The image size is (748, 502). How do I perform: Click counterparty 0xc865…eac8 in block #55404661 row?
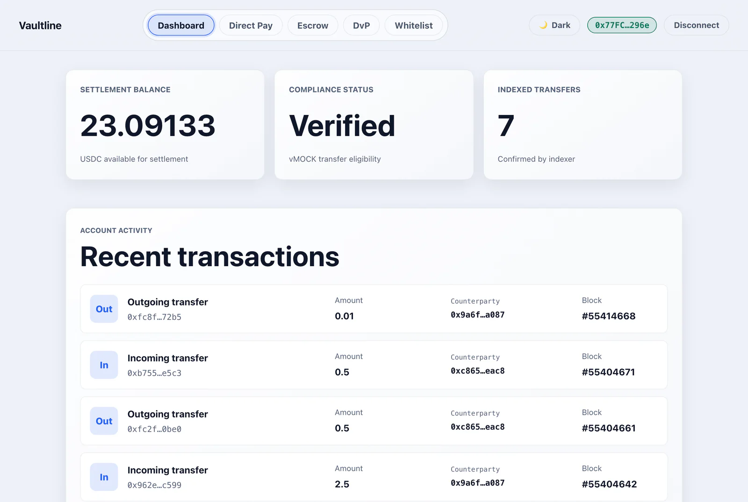pyautogui.click(x=477, y=427)
